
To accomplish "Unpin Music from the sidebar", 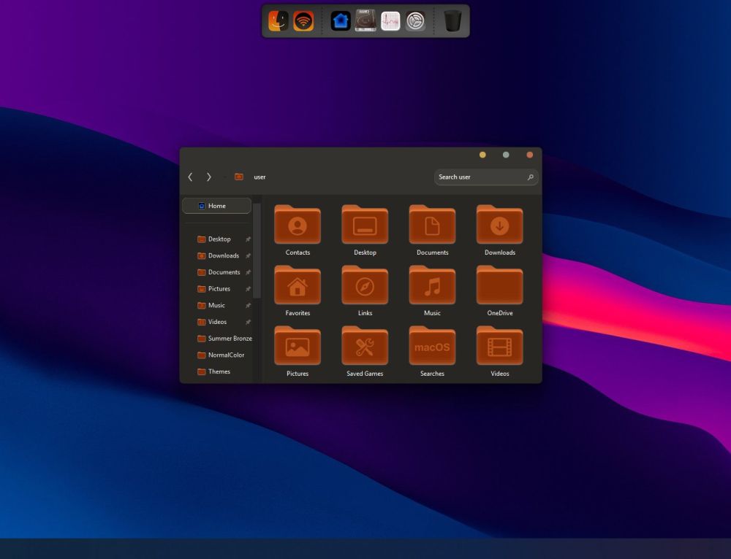I will point(248,305).
